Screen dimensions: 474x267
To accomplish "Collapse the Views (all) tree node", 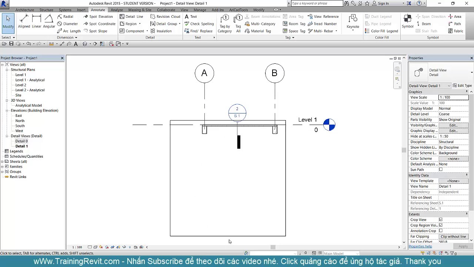I will point(2,65).
